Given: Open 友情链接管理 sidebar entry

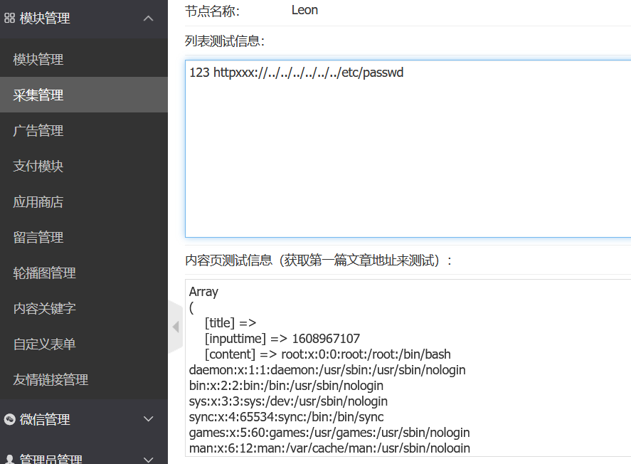Looking at the screenshot, I should [84, 379].
